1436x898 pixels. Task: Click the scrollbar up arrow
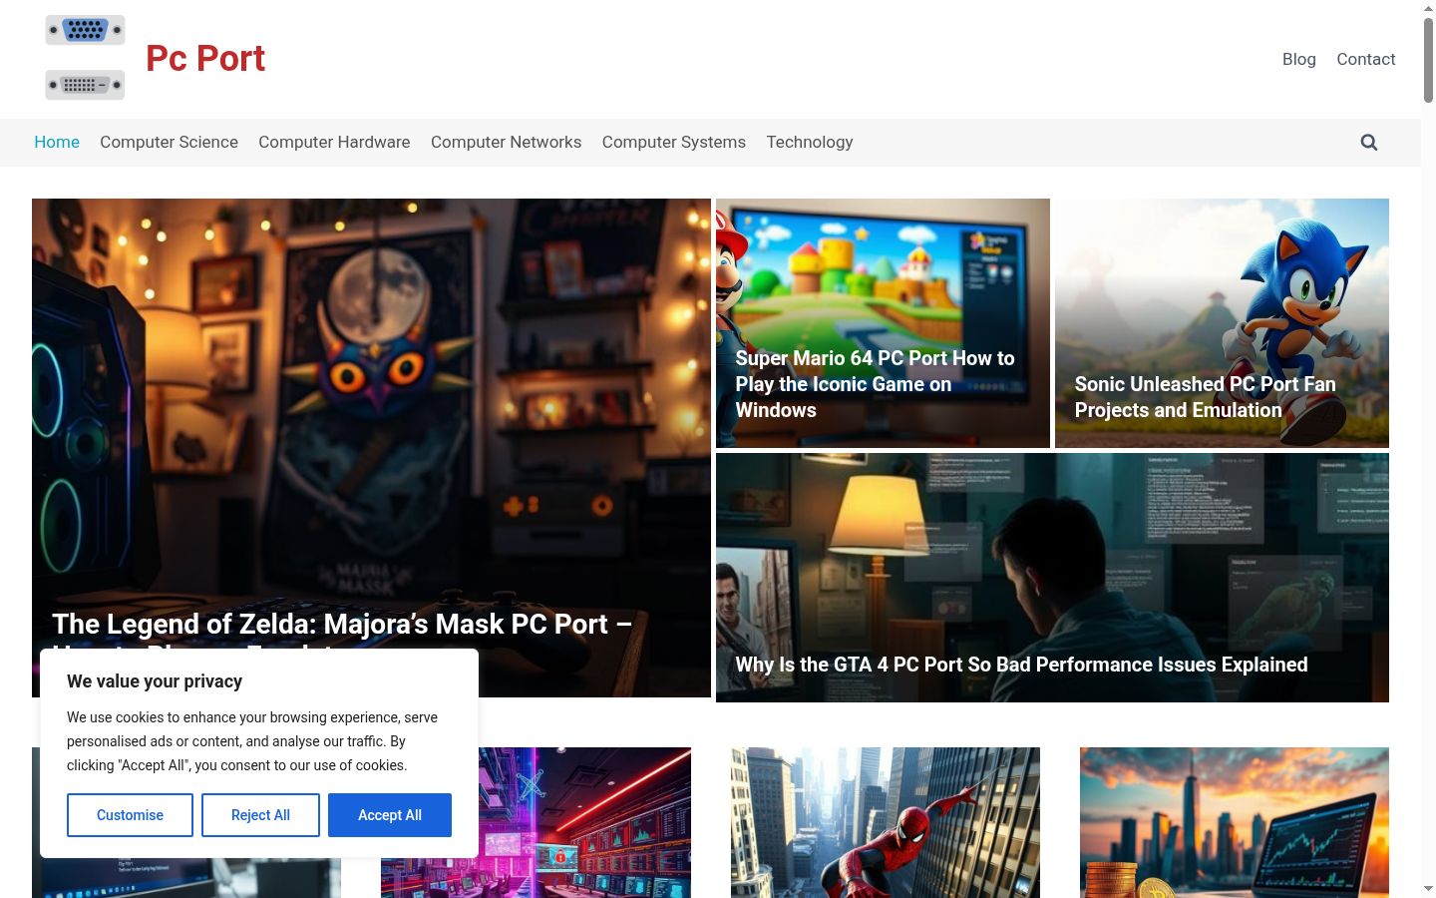1428,8
